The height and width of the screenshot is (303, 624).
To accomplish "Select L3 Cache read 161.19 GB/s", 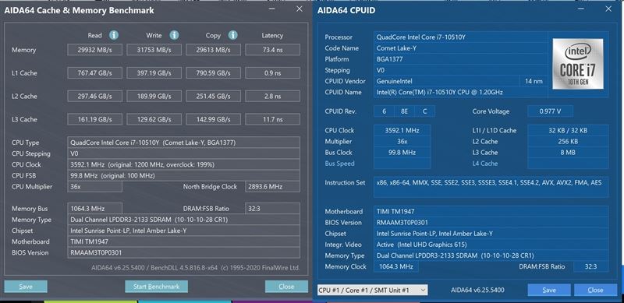I will [x=94, y=119].
